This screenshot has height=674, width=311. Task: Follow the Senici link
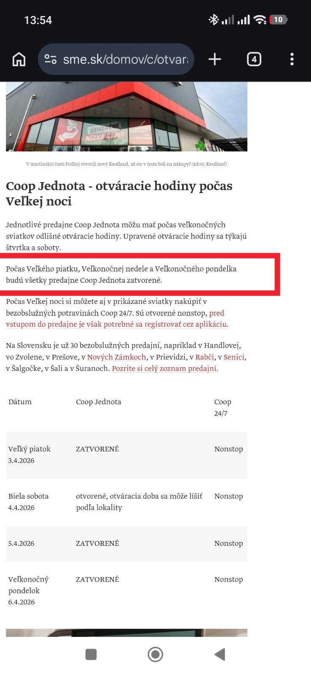tap(234, 357)
